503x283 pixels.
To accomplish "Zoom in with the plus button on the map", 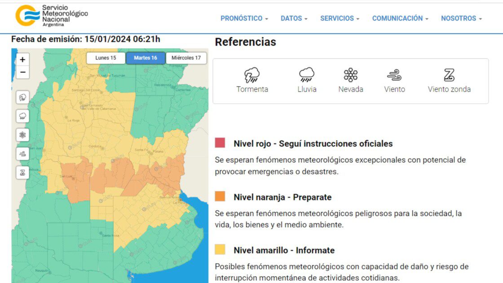I will pos(22,59).
